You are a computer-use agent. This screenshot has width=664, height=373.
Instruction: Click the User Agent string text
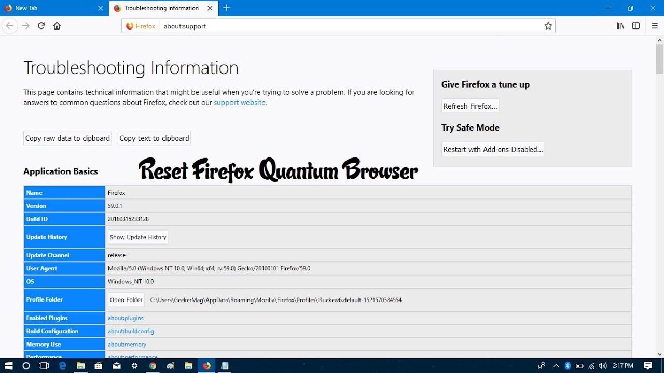pyautogui.click(x=209, y=268)
